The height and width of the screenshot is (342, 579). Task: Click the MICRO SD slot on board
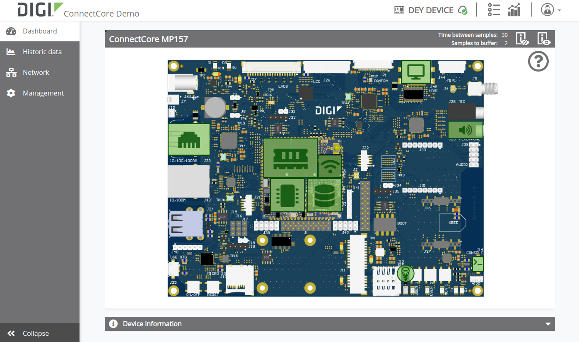240,280
